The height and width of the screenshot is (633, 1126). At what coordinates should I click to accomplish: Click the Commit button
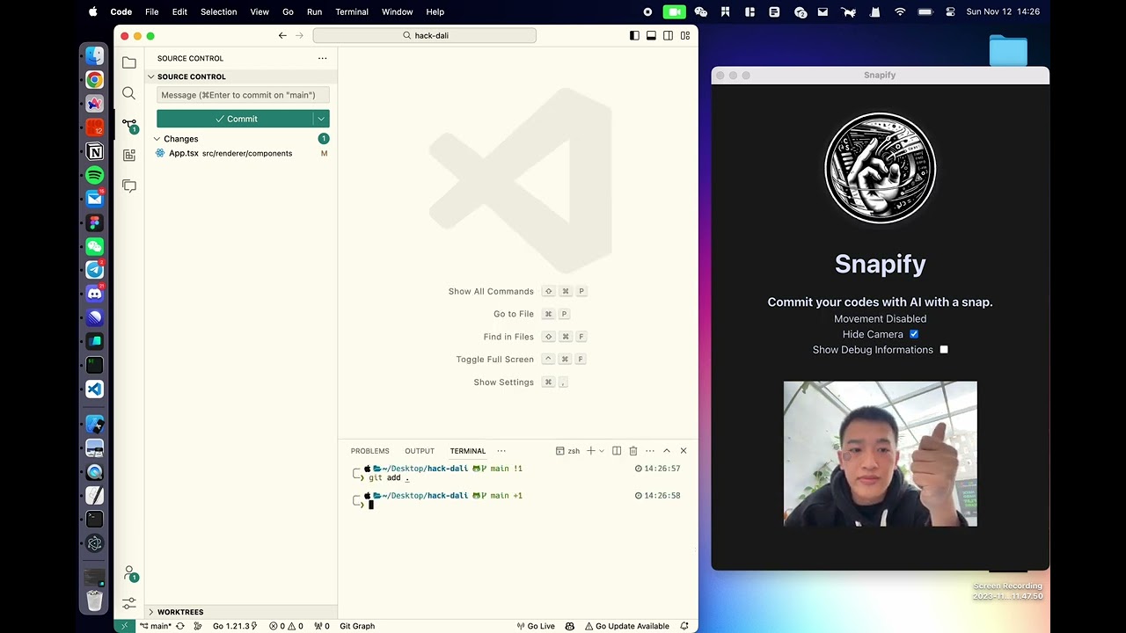235,119
